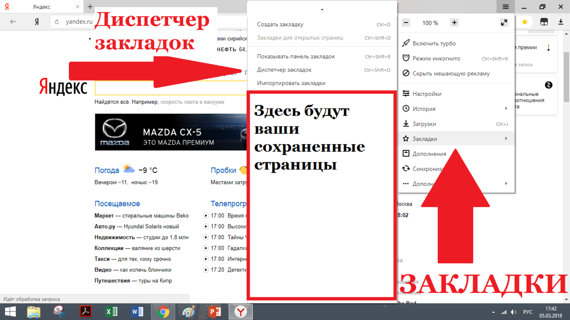This screenshot has width=570, height=320.
Task: Click the yellow bookmark star icon
Action: 524,22
